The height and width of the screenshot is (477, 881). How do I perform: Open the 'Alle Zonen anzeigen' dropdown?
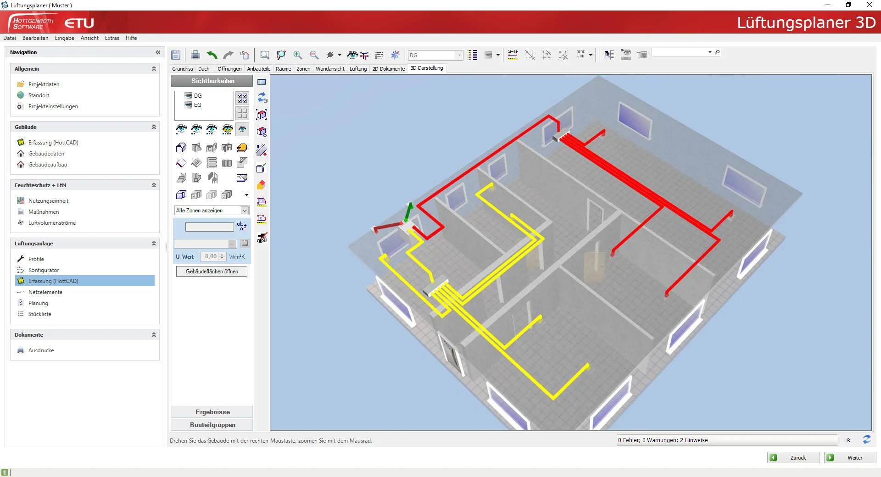pyautogui.click(x=245, y=211)
